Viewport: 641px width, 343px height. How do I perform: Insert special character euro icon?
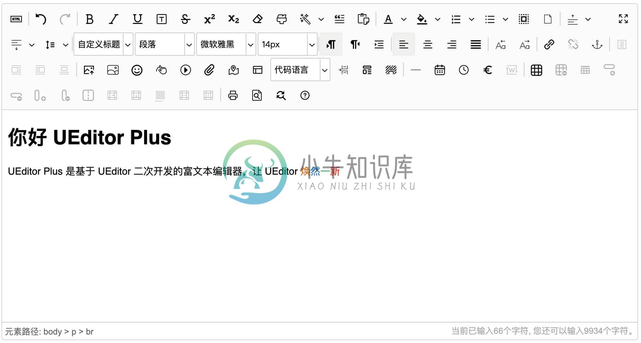tap(488, 70)
